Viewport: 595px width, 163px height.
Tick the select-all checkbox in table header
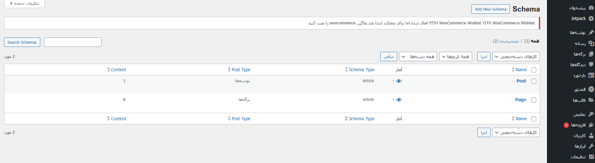[534, 70]
